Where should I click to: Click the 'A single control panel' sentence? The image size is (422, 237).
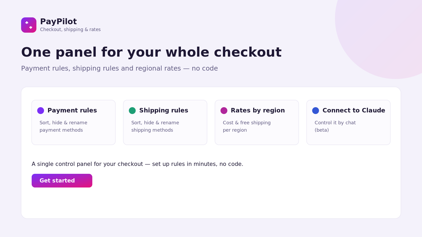coord(137,164)
